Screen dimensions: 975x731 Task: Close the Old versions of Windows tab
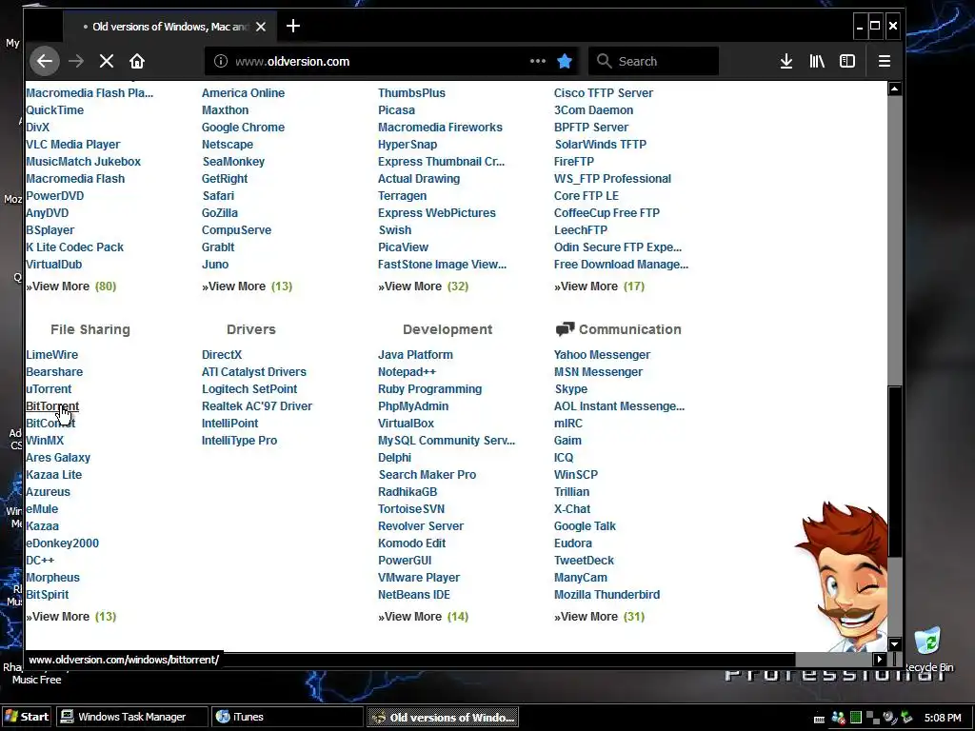(x=261, y=27)
